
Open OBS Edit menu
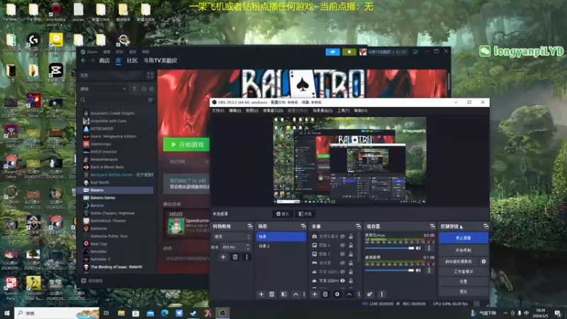pyautogui.click(x=235, y=111)
